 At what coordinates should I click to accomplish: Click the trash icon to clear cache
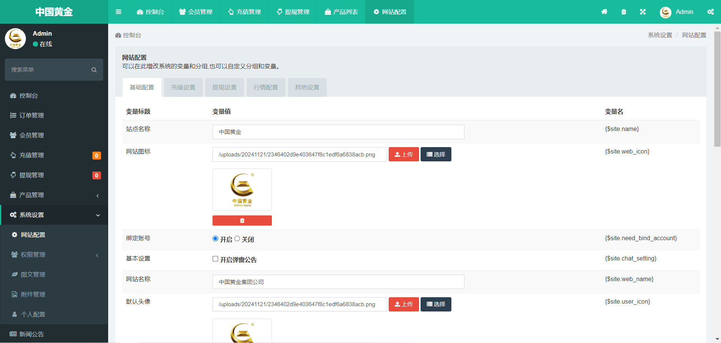pyautogui.click(x=624, y=12)
